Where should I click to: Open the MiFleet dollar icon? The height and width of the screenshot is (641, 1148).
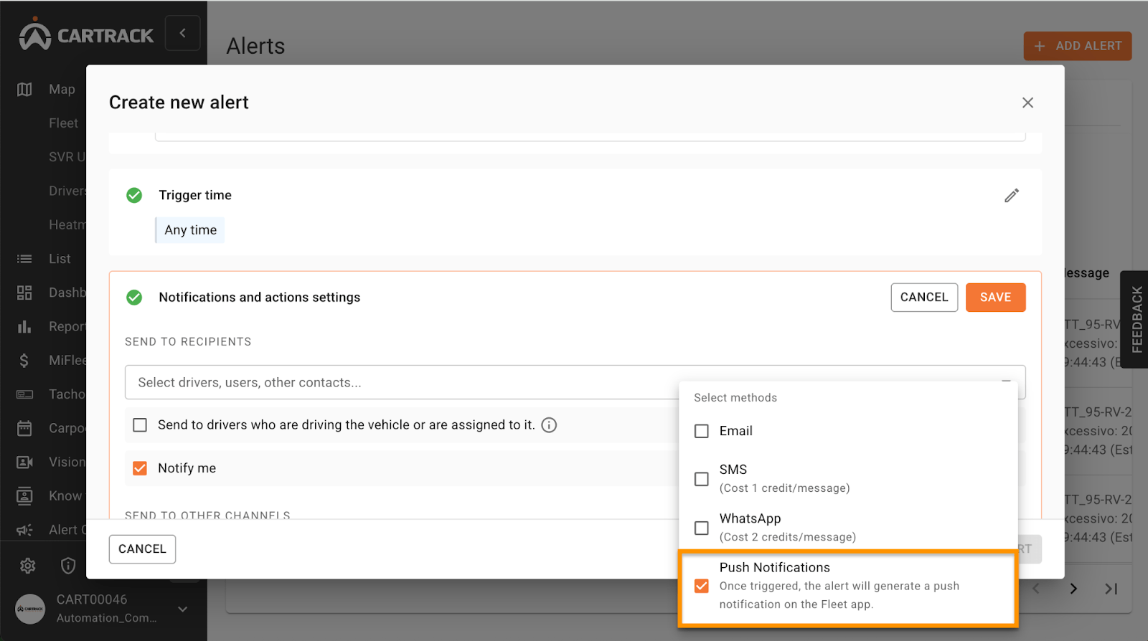click(x=24, y=360)
